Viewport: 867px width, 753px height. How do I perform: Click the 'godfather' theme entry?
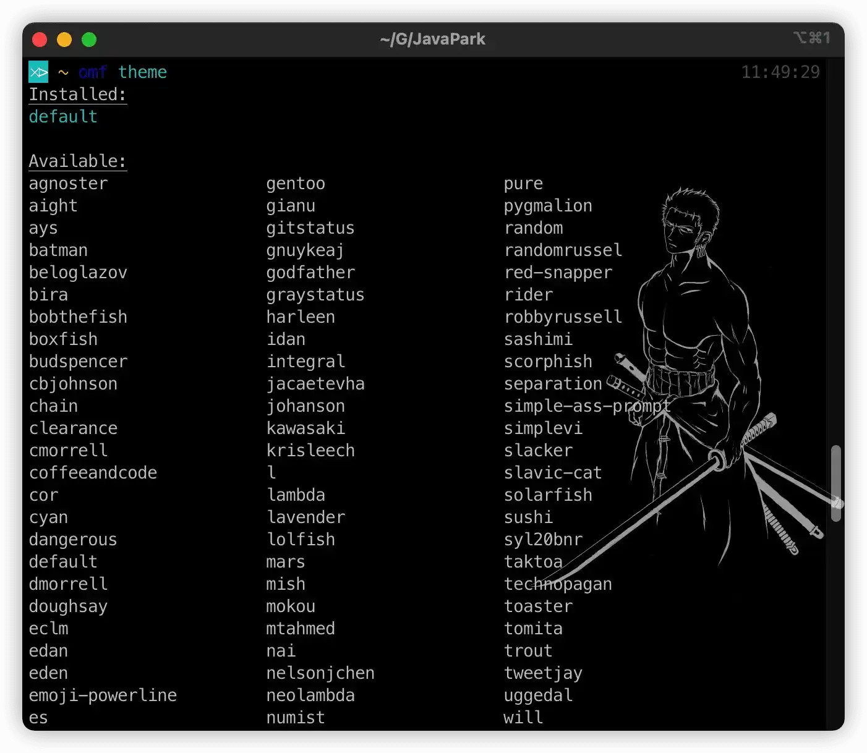click(310, 273)
